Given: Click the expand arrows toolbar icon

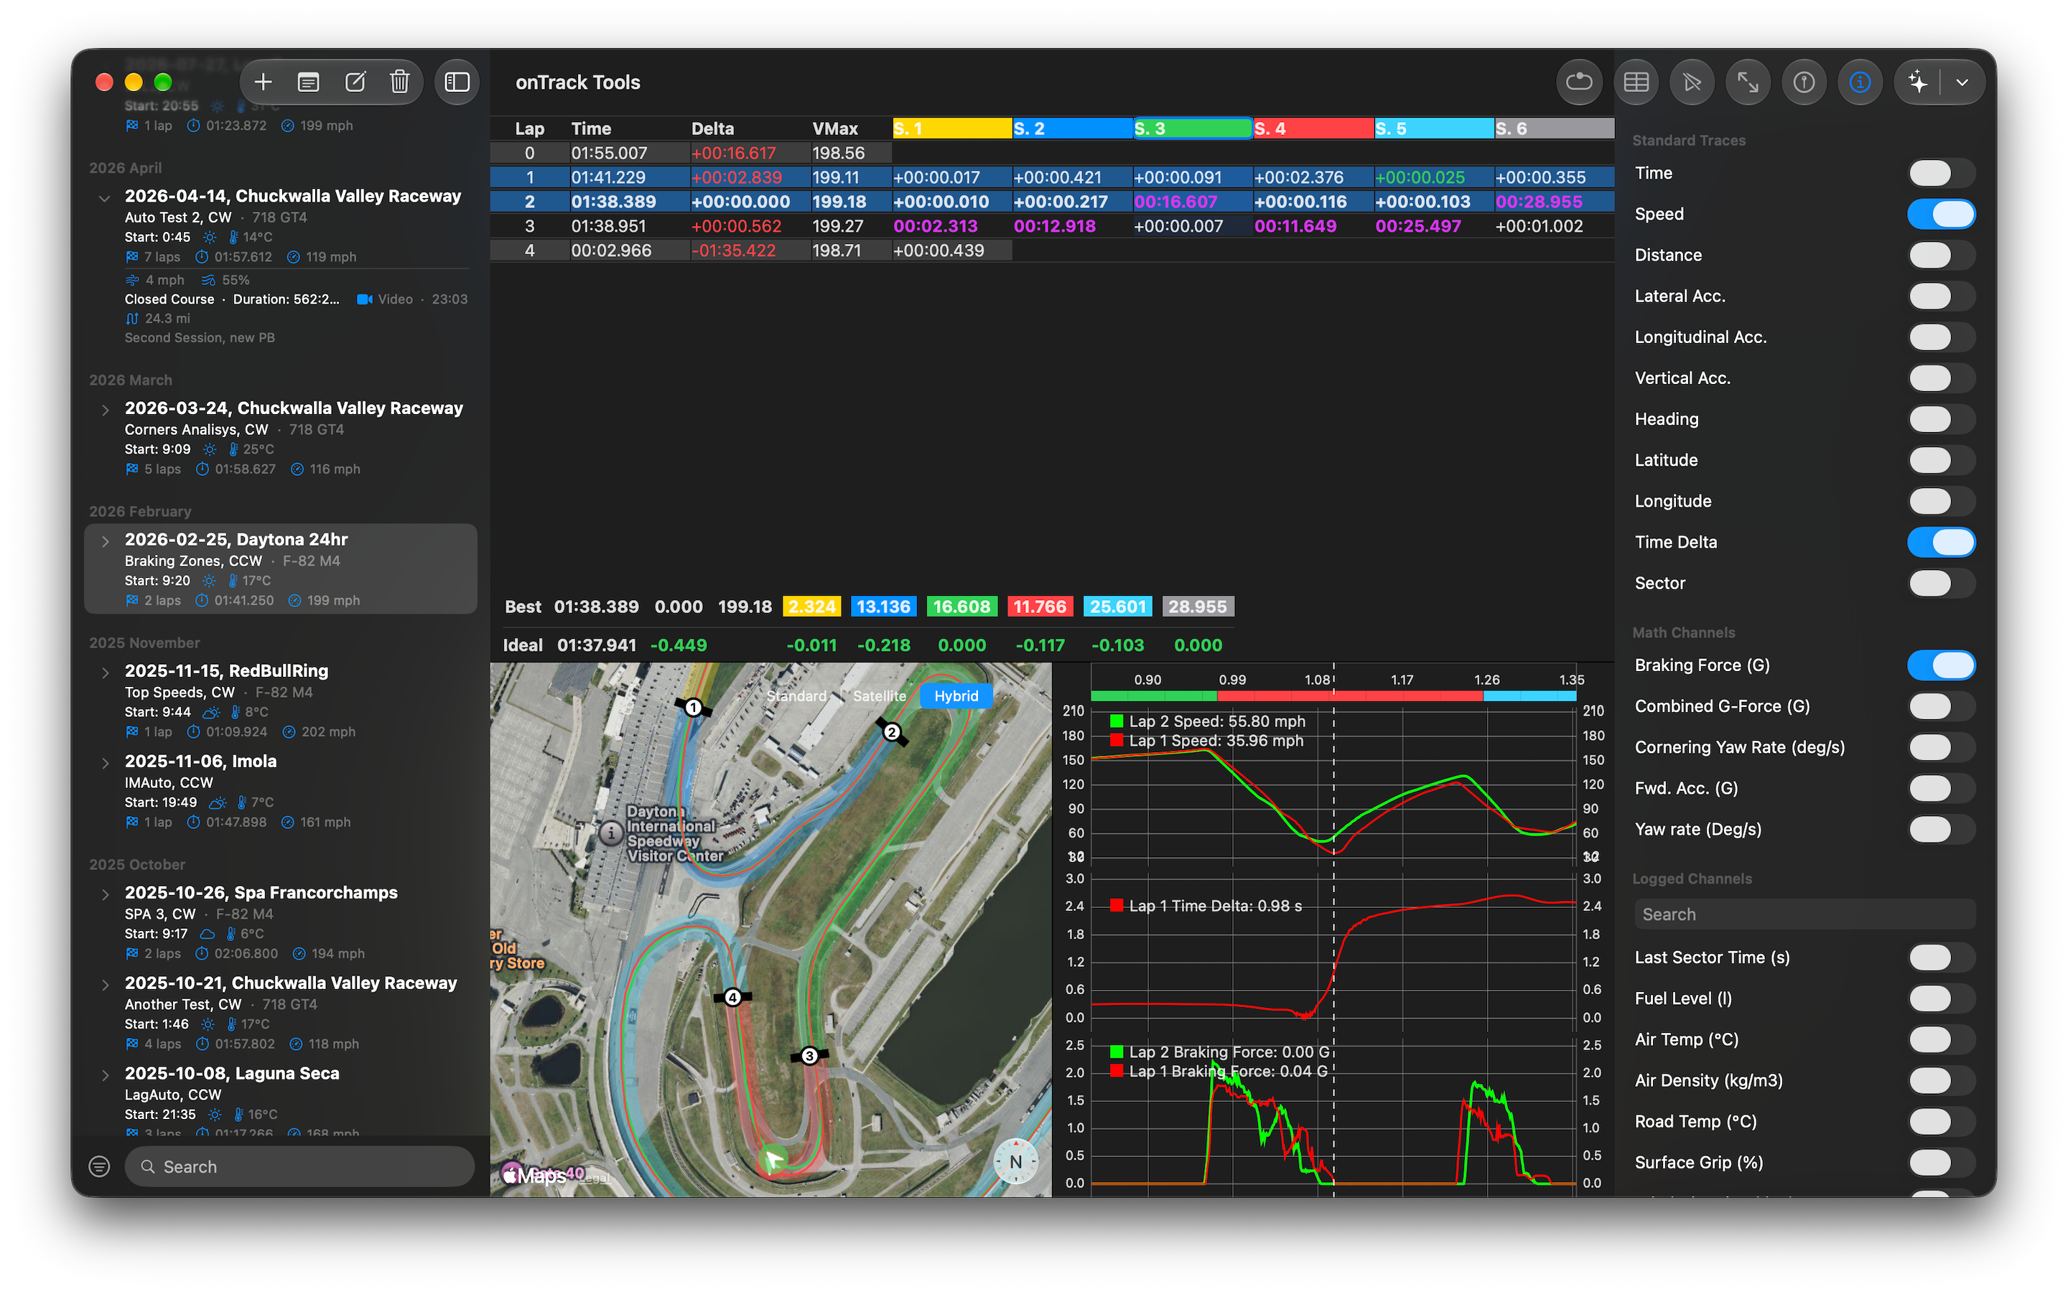Looking at the screenshot, I should [x=1748, y=82].
